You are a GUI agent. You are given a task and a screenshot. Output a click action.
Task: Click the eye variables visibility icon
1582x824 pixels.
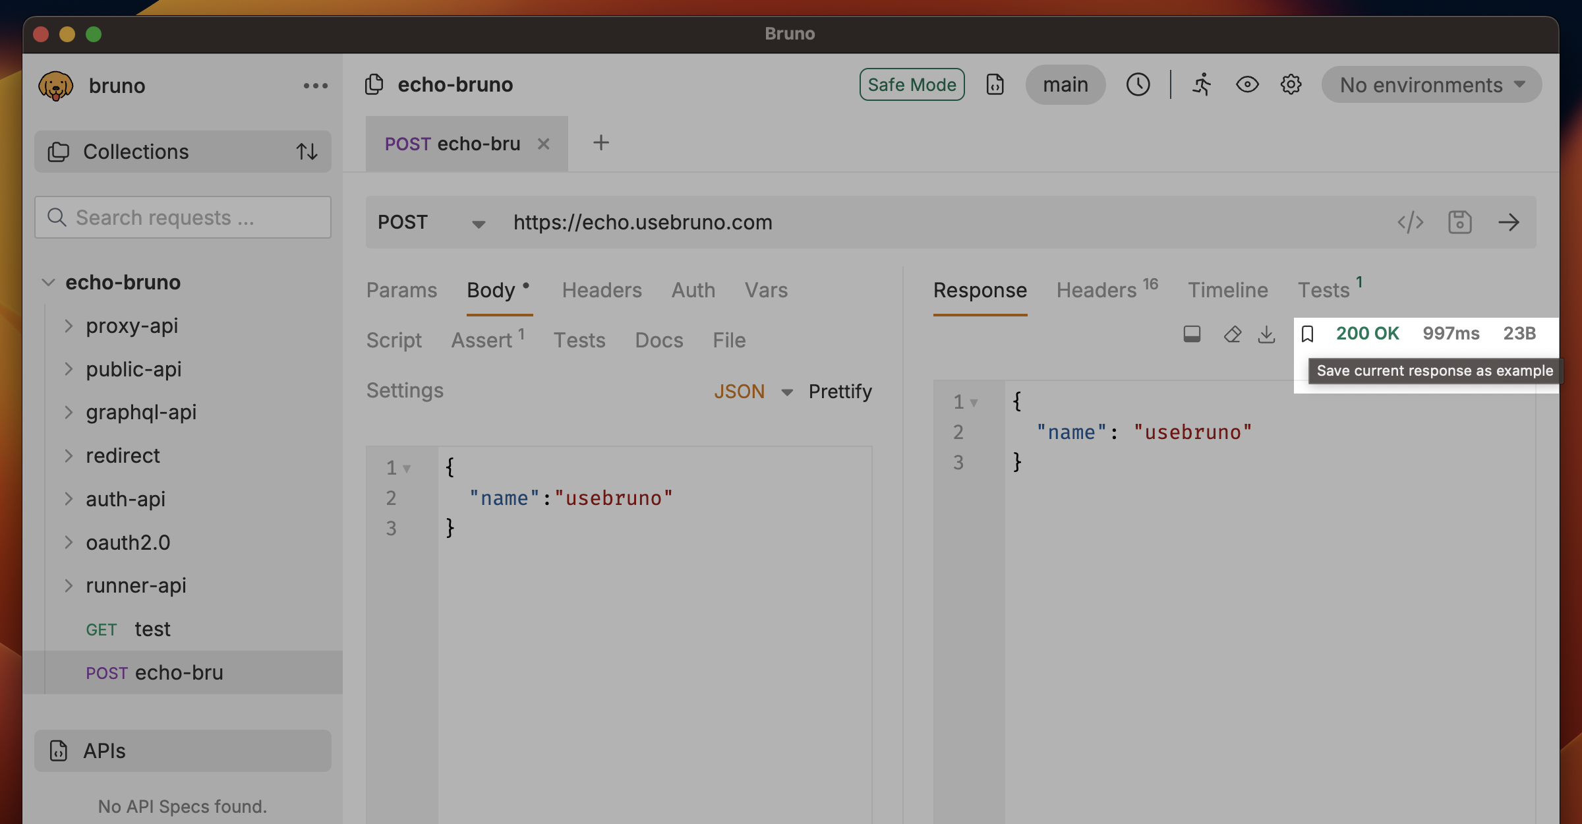click(x=1247, y=84)
